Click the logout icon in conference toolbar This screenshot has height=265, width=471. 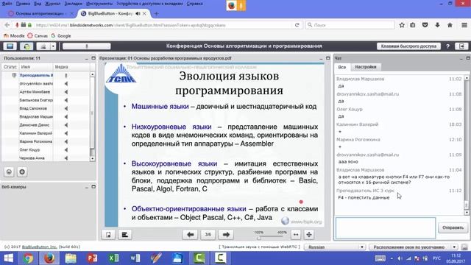[x=461, y=46]
